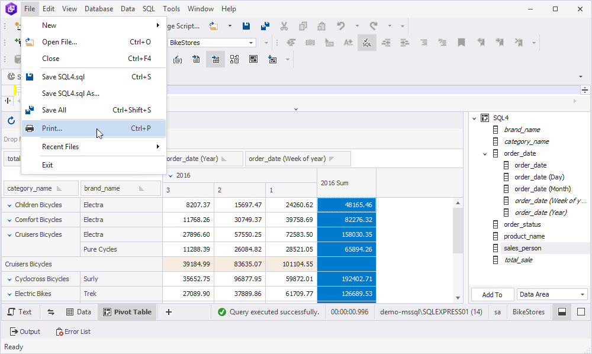Click the order_date (Week of year) field header
Image resolution: width=592 pixels, height=354 pixels.
[x=298, y=159]
